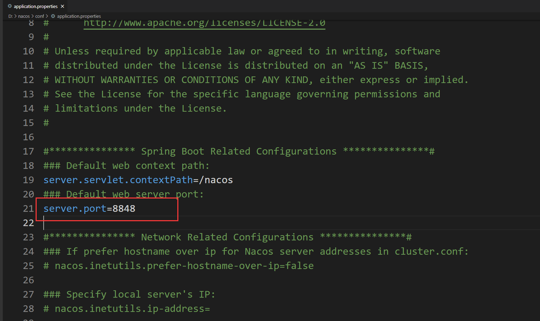Click the gear icon in the breadcrumb
Image resolution: width=540 pixels, height=321 pixels.
point(53,16)
